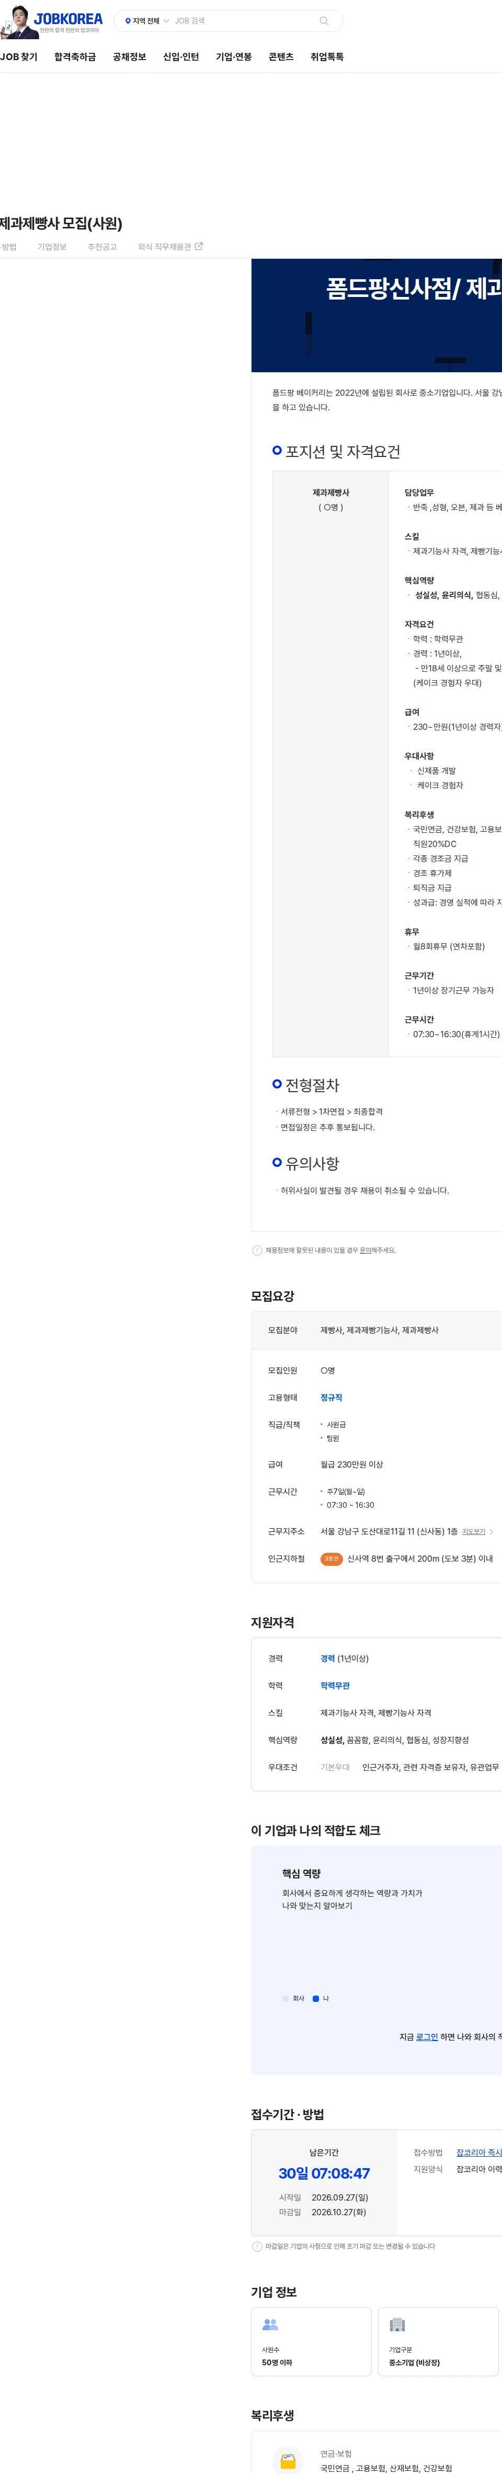Open the 공채정보 menu

click(x=130, y=56)
